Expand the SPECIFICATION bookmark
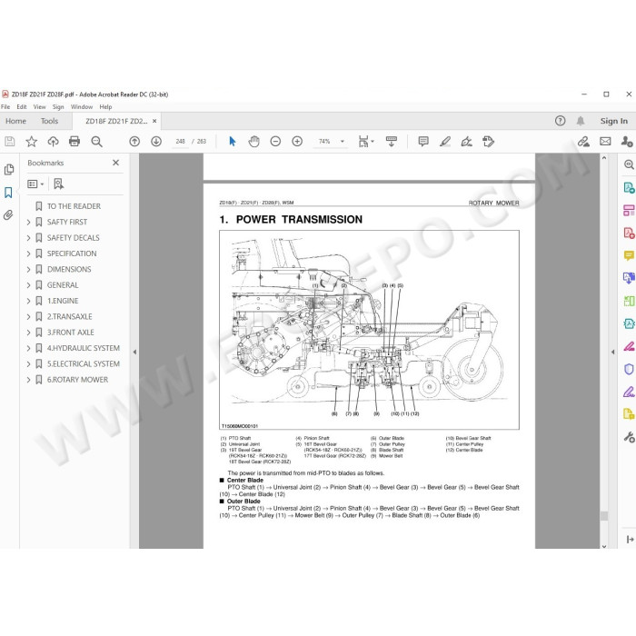This screenshot has width=636, height=636. 28,253
